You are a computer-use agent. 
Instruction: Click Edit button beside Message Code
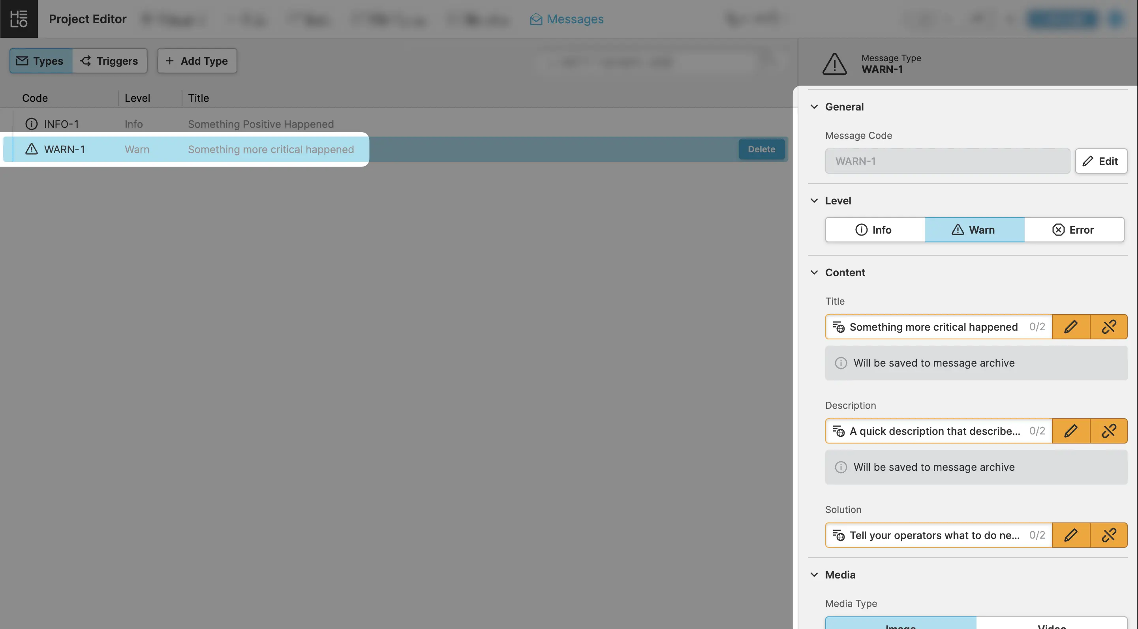pos(1100,161)
